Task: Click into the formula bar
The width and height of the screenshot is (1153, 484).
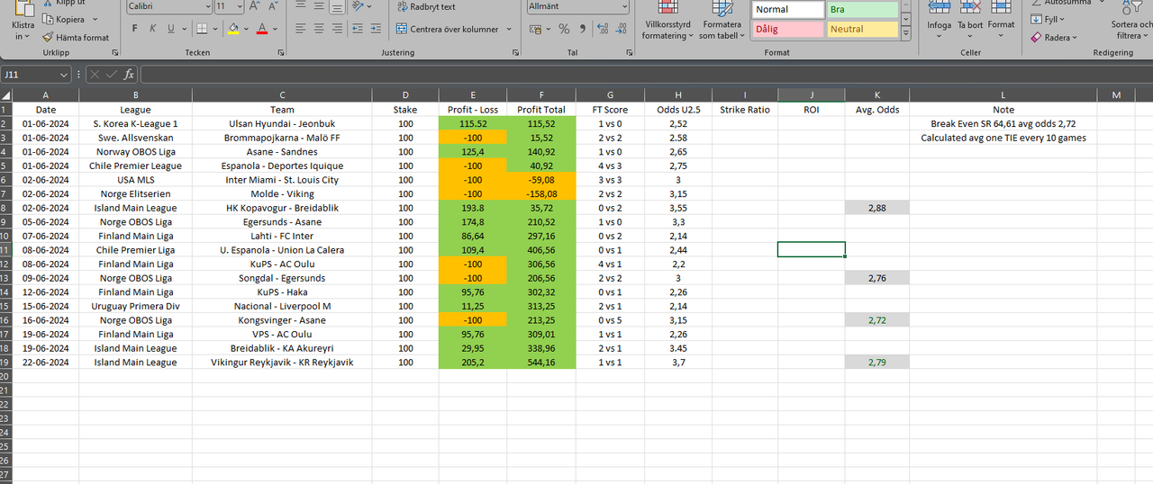Action: point(645,75)
